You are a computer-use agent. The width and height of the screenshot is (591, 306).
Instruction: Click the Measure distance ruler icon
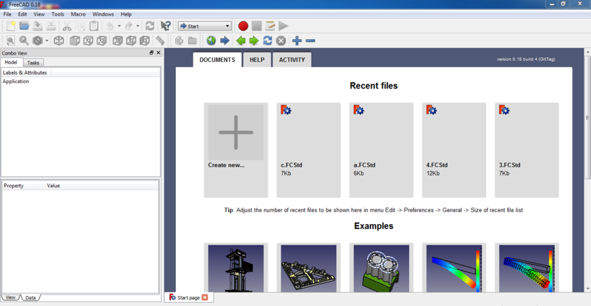click(x=160, y=41)
